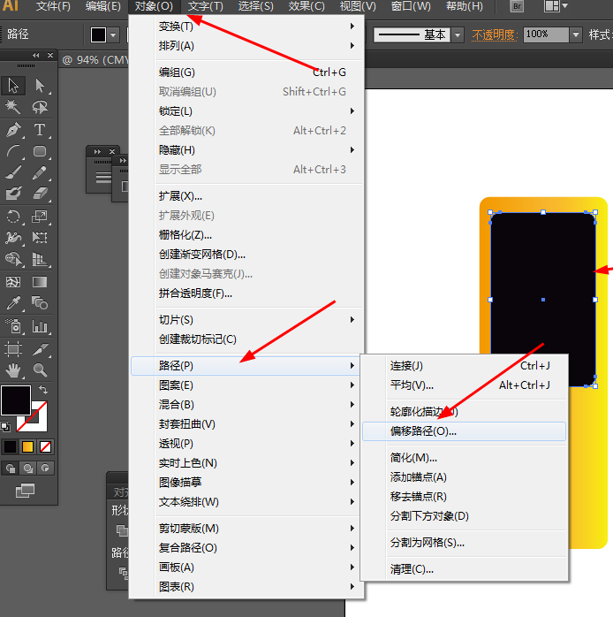This screenshot has width=613, height=617.
Task: Open control bar fill swatch dropdown arrow
Action: (x=113, y=34)
